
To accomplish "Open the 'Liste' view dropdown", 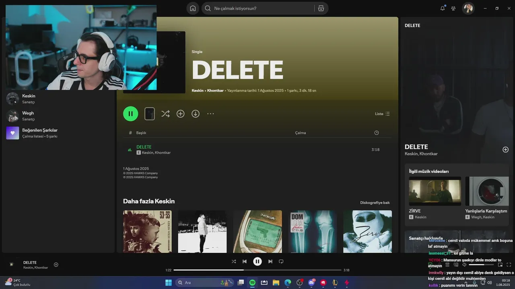I will tap(382, 114).
